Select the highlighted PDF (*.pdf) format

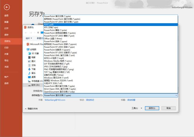pyautogui.click(x=111, y=24)
